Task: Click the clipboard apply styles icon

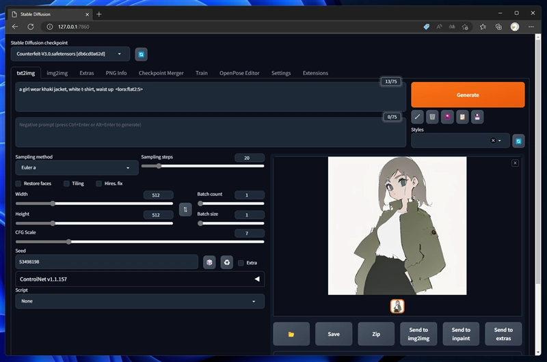Action: (x=462, y=117)
